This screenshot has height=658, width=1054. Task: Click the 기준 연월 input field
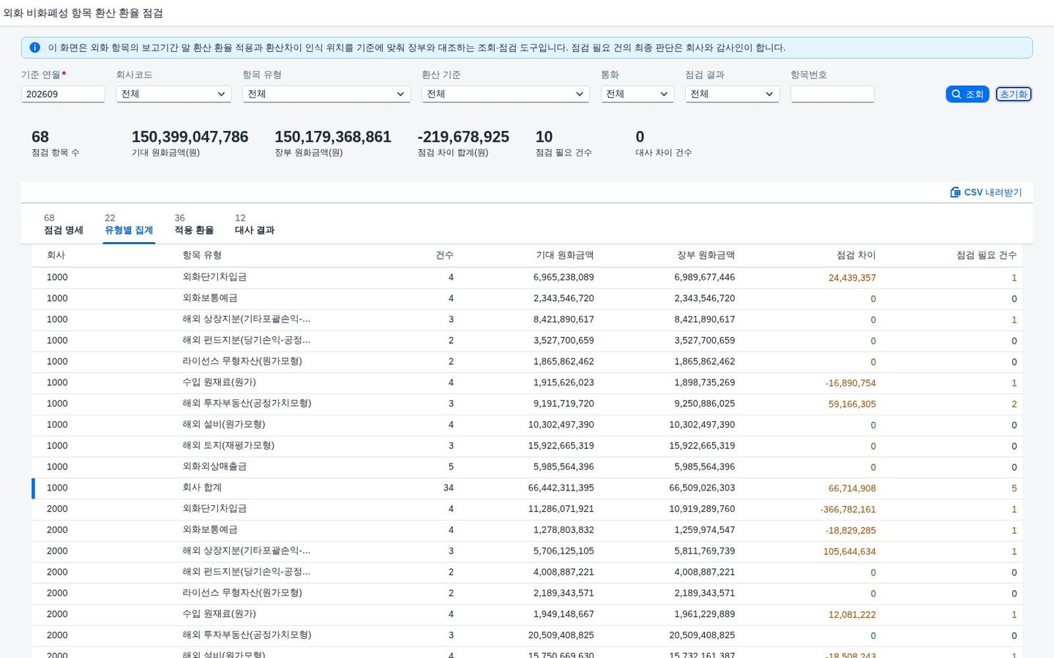63,94
